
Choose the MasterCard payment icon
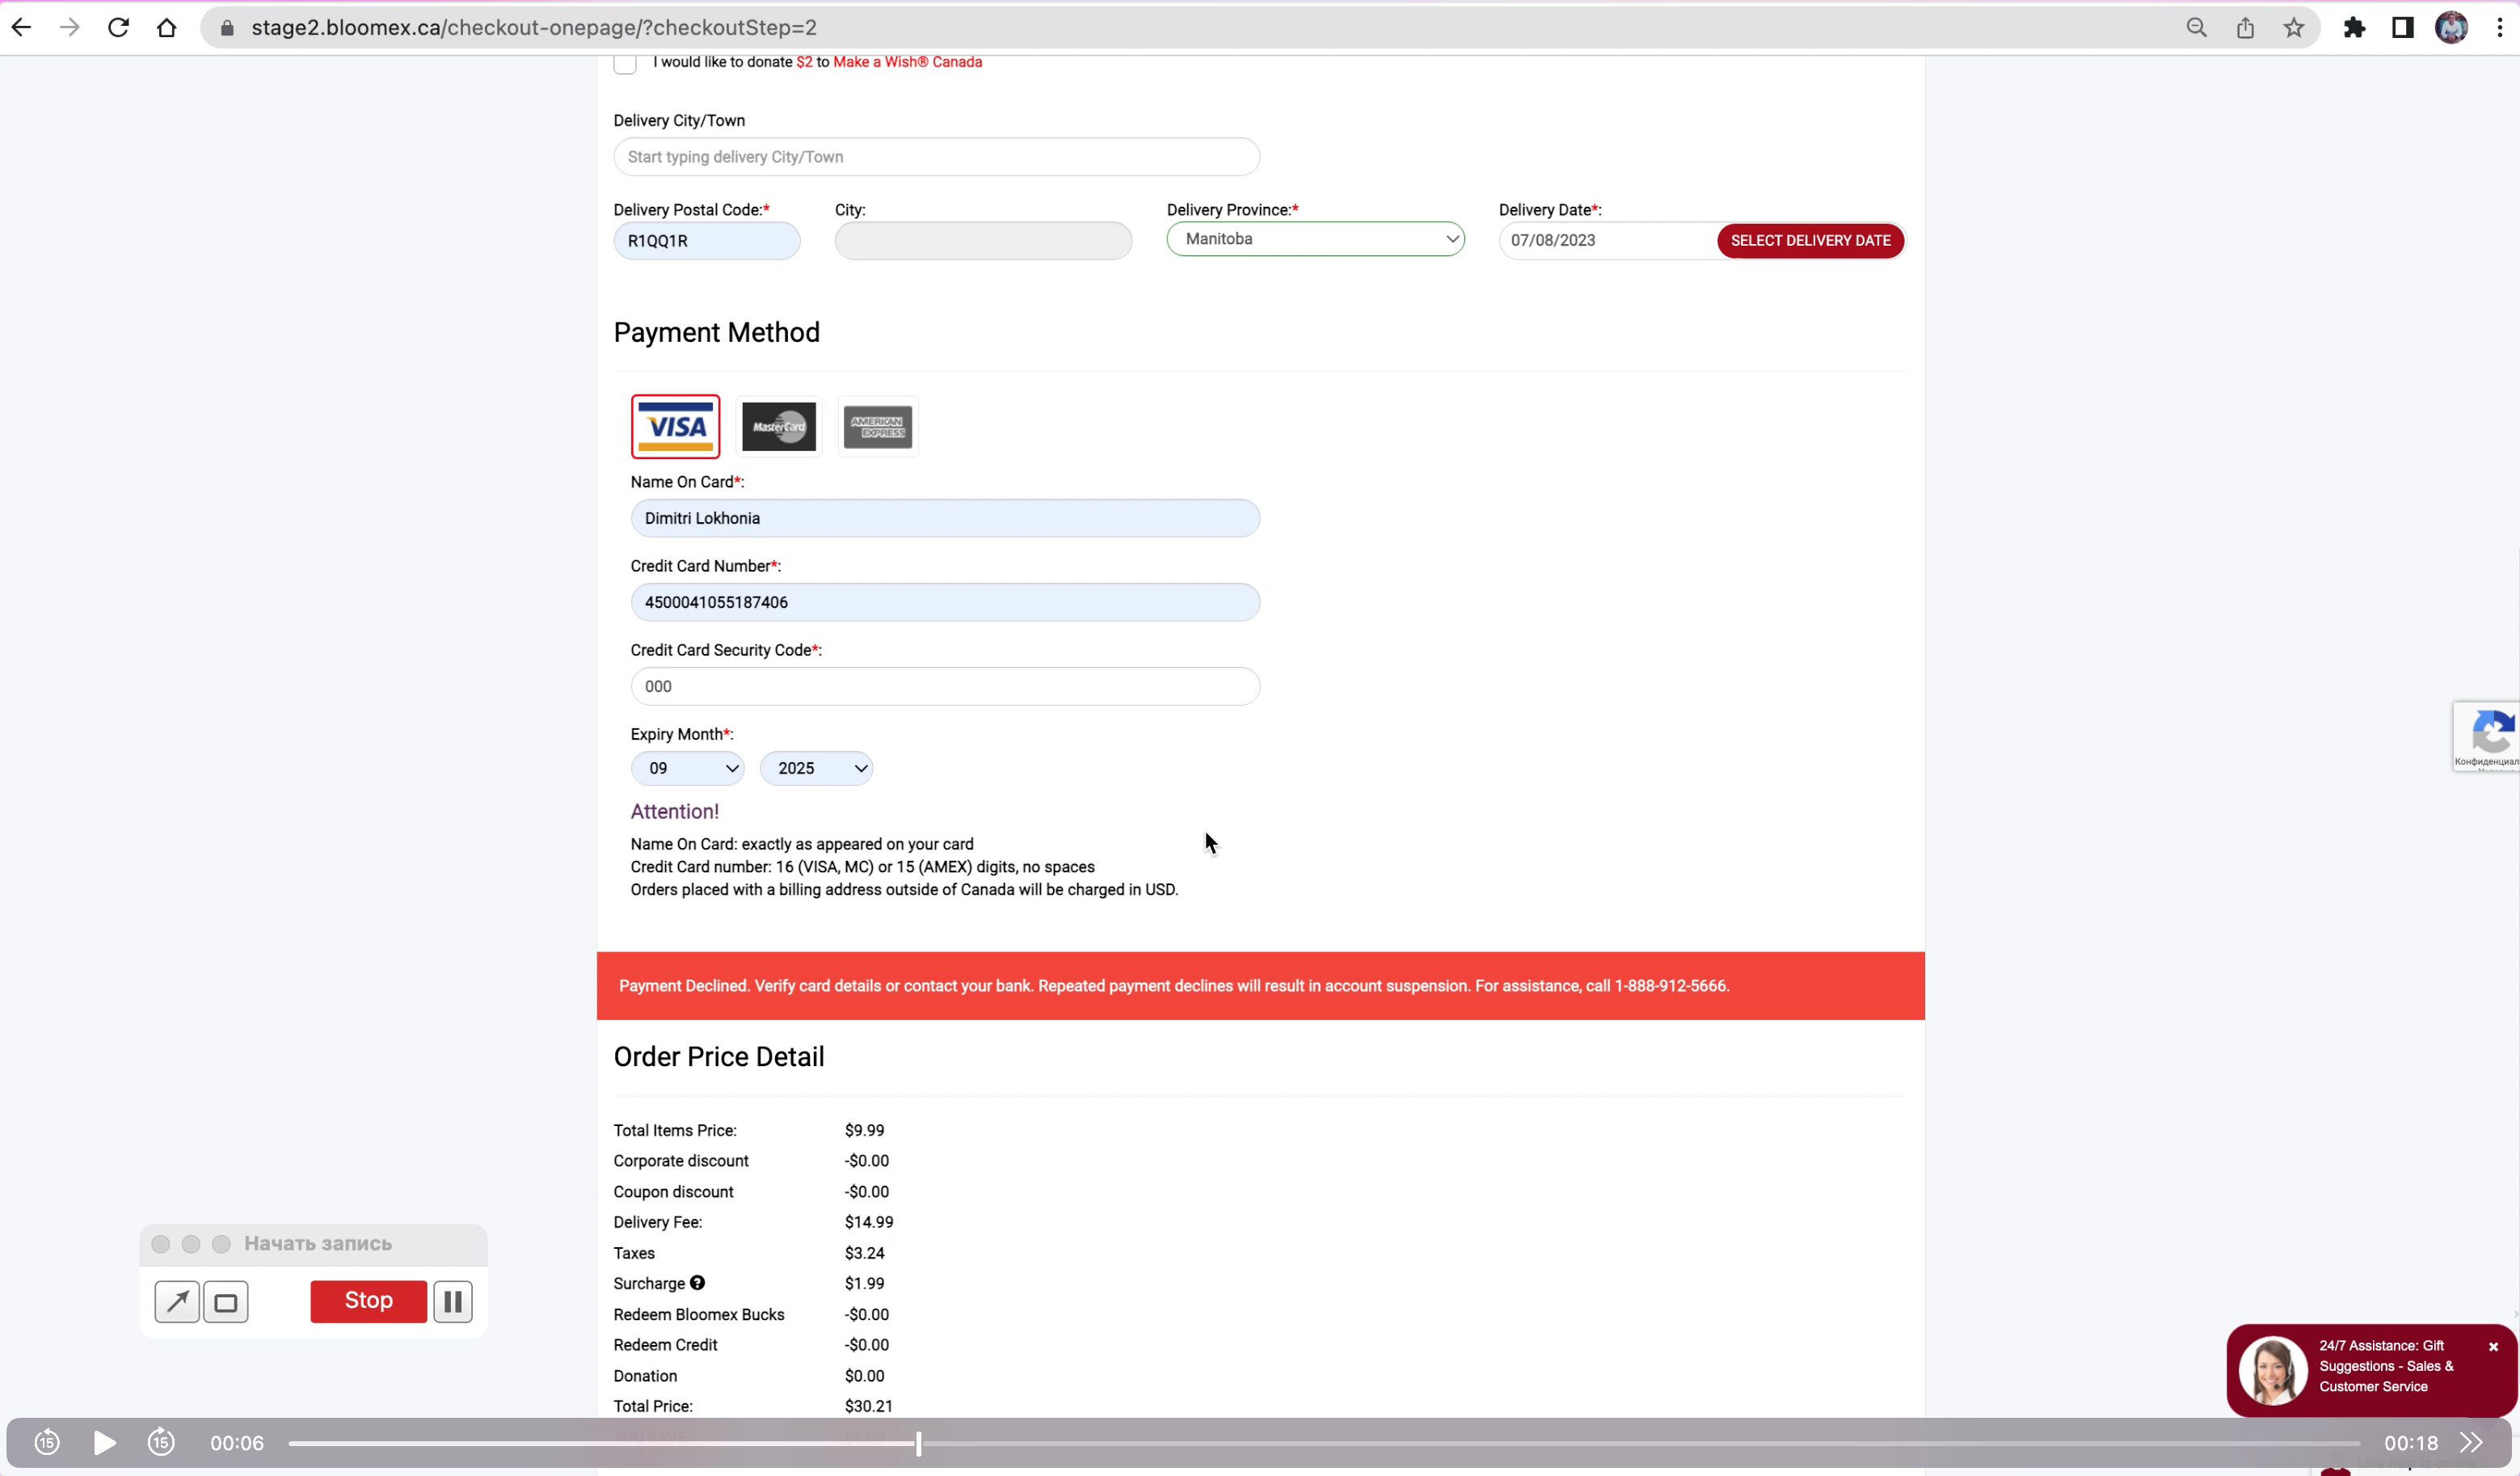[x=779, y=427]
